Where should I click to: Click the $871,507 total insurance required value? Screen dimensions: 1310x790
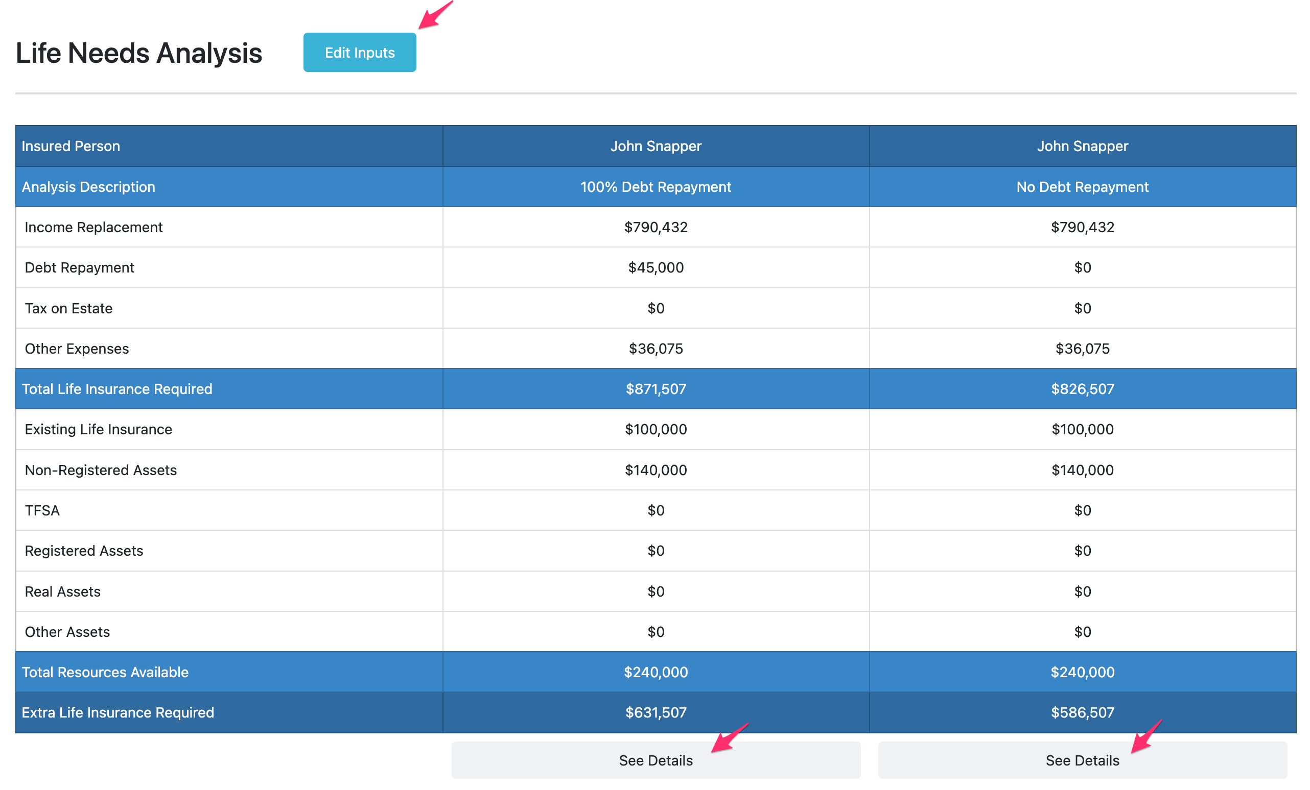click(x=656, y=389)
